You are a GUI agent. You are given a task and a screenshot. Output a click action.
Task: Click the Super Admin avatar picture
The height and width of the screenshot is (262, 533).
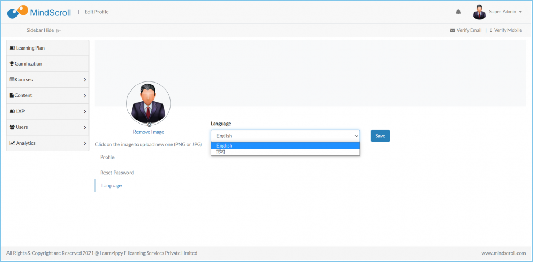[479, 12]
